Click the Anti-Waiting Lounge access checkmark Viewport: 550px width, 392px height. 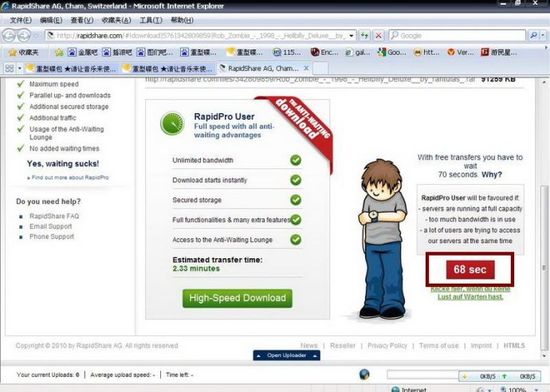tap(296, 240)
